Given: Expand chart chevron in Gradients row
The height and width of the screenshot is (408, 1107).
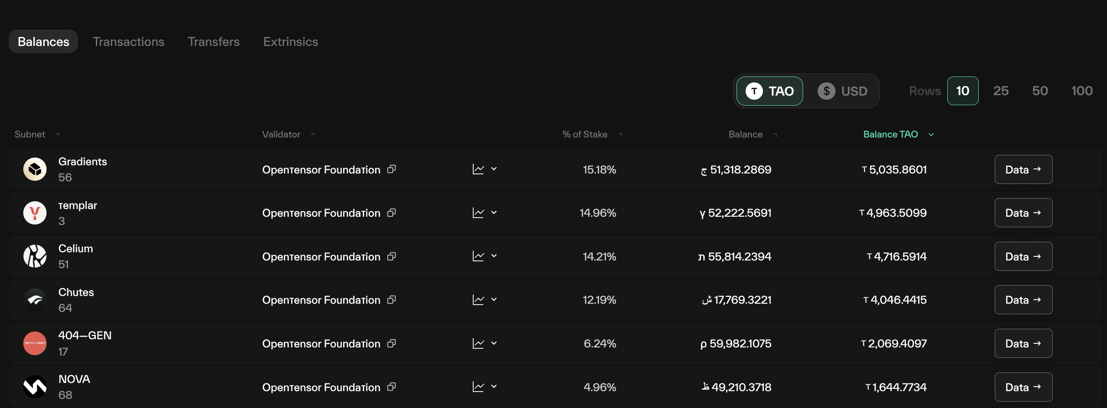Looking at the screenshot, I should pos(494,169).
